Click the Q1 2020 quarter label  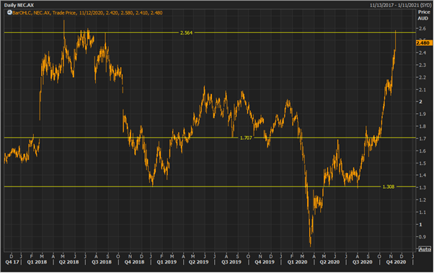(x=297, y=262)
